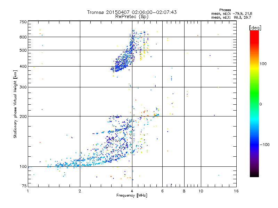Click the "0" label beside the color bar
The height and width of the screenshot is (208, 278).
pyautogui.click(x=261, y=104)
